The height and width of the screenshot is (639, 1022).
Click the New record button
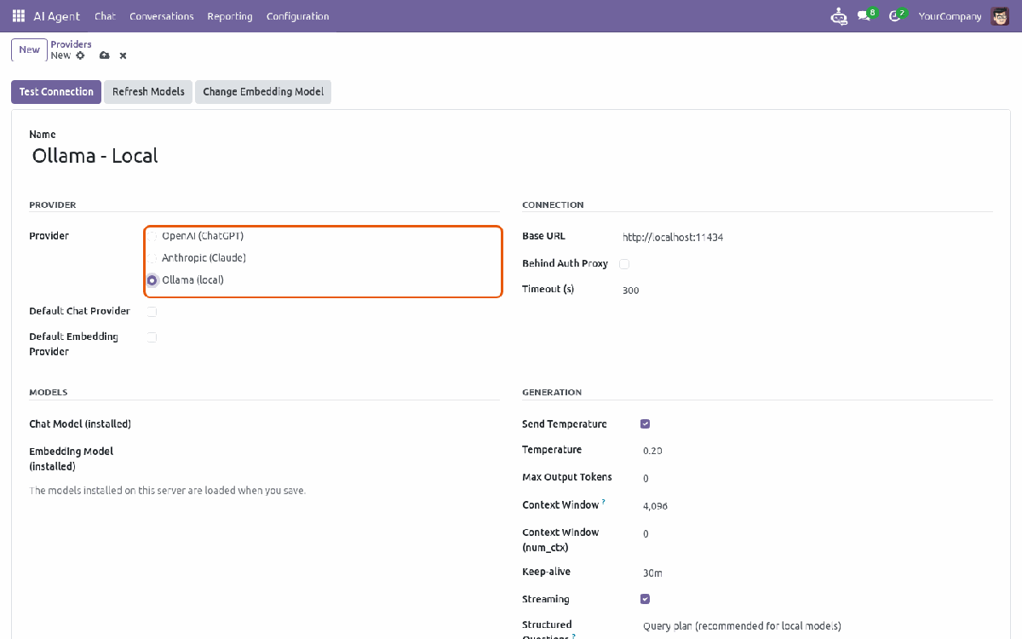(x=29, y=50)
